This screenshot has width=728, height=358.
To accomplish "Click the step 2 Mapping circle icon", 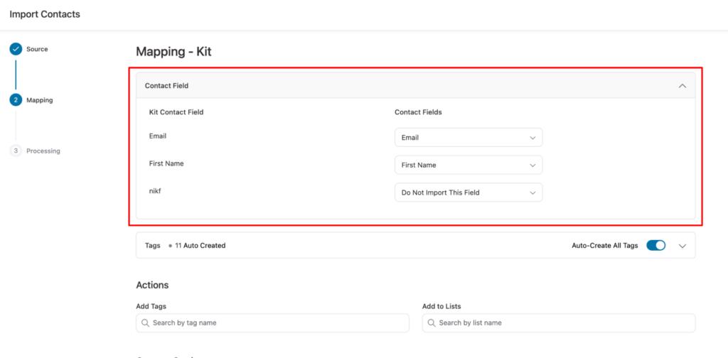I will pos(16,100).
